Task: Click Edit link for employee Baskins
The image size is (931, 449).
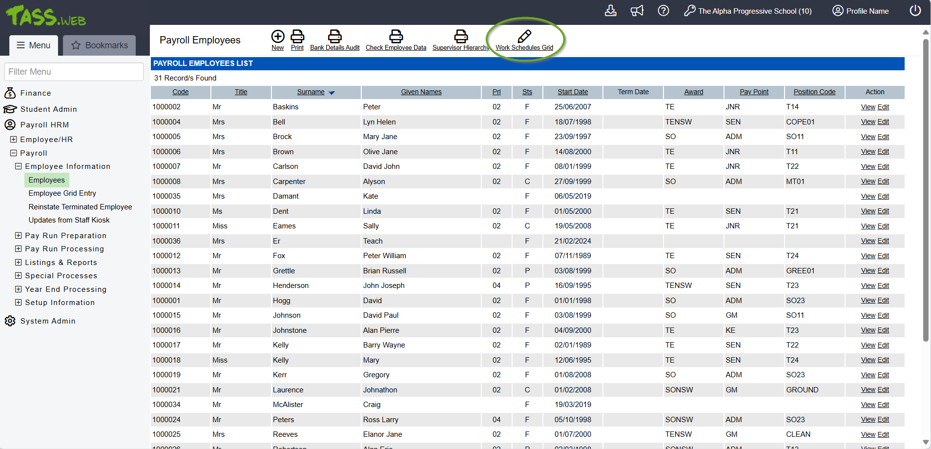Action: point(883,107)
